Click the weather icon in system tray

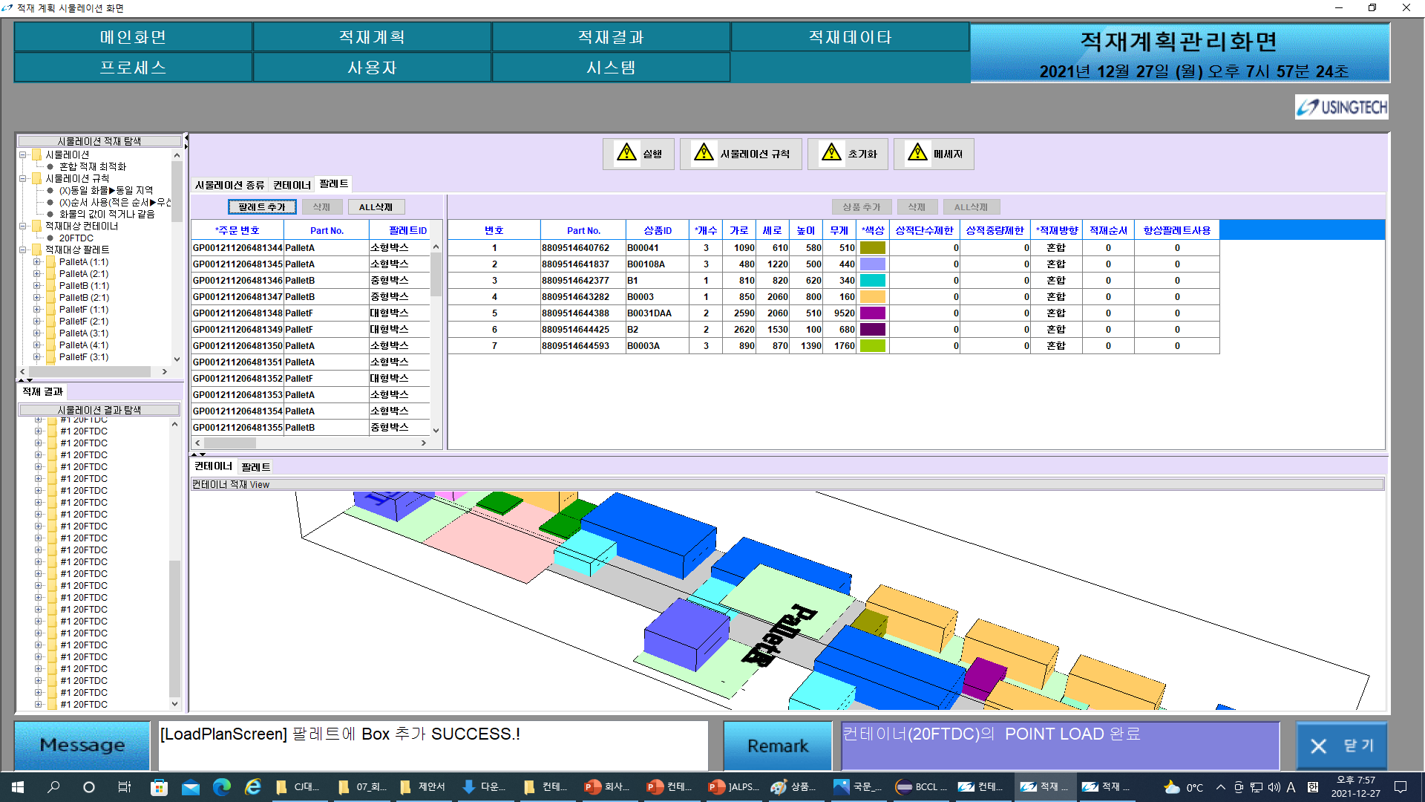coord(1172,787)
